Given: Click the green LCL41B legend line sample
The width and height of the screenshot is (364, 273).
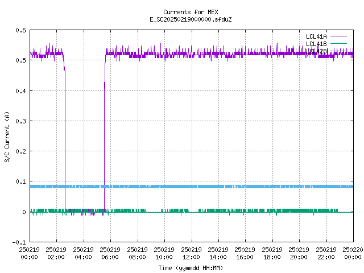Looking at the screenshot, I should coord(338,43).
